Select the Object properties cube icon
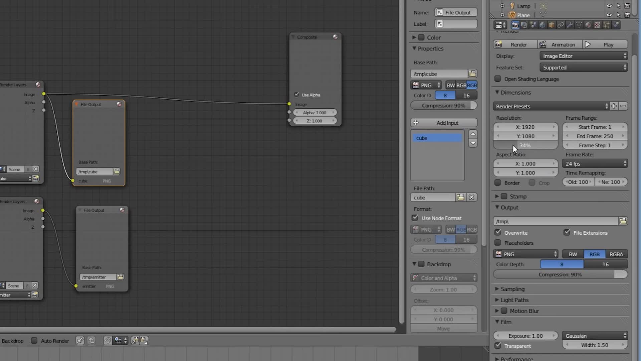 552,25
